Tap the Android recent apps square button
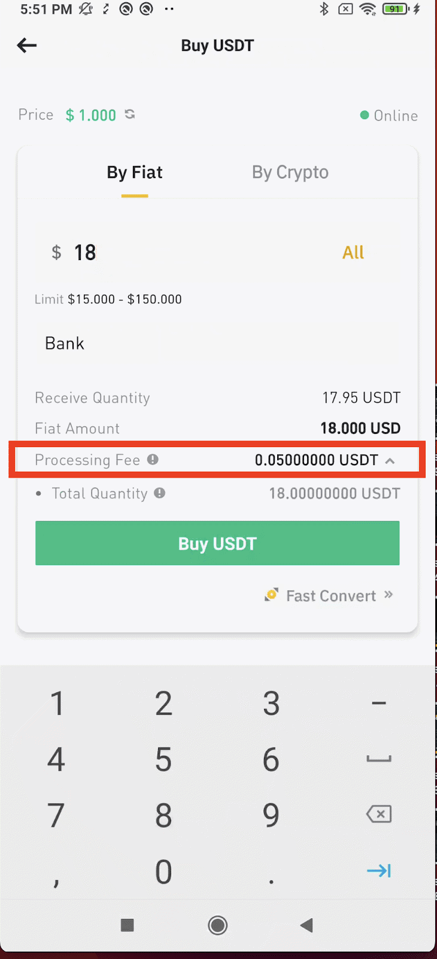Viewport: 437px width, 959px height. click(127, 925)
